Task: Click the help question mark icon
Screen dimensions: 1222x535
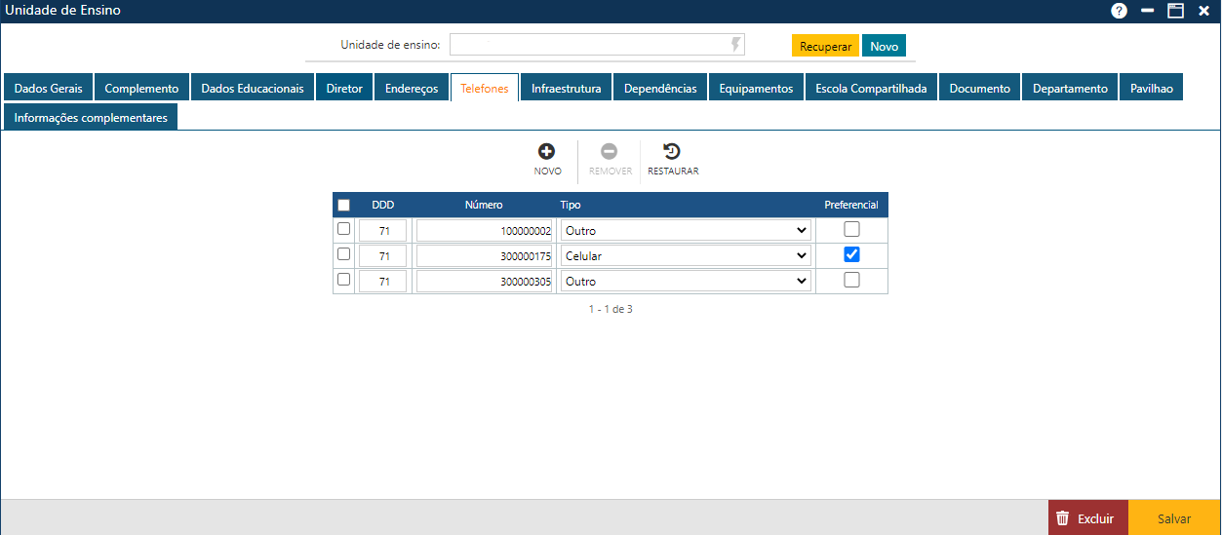Action: 1119,11
